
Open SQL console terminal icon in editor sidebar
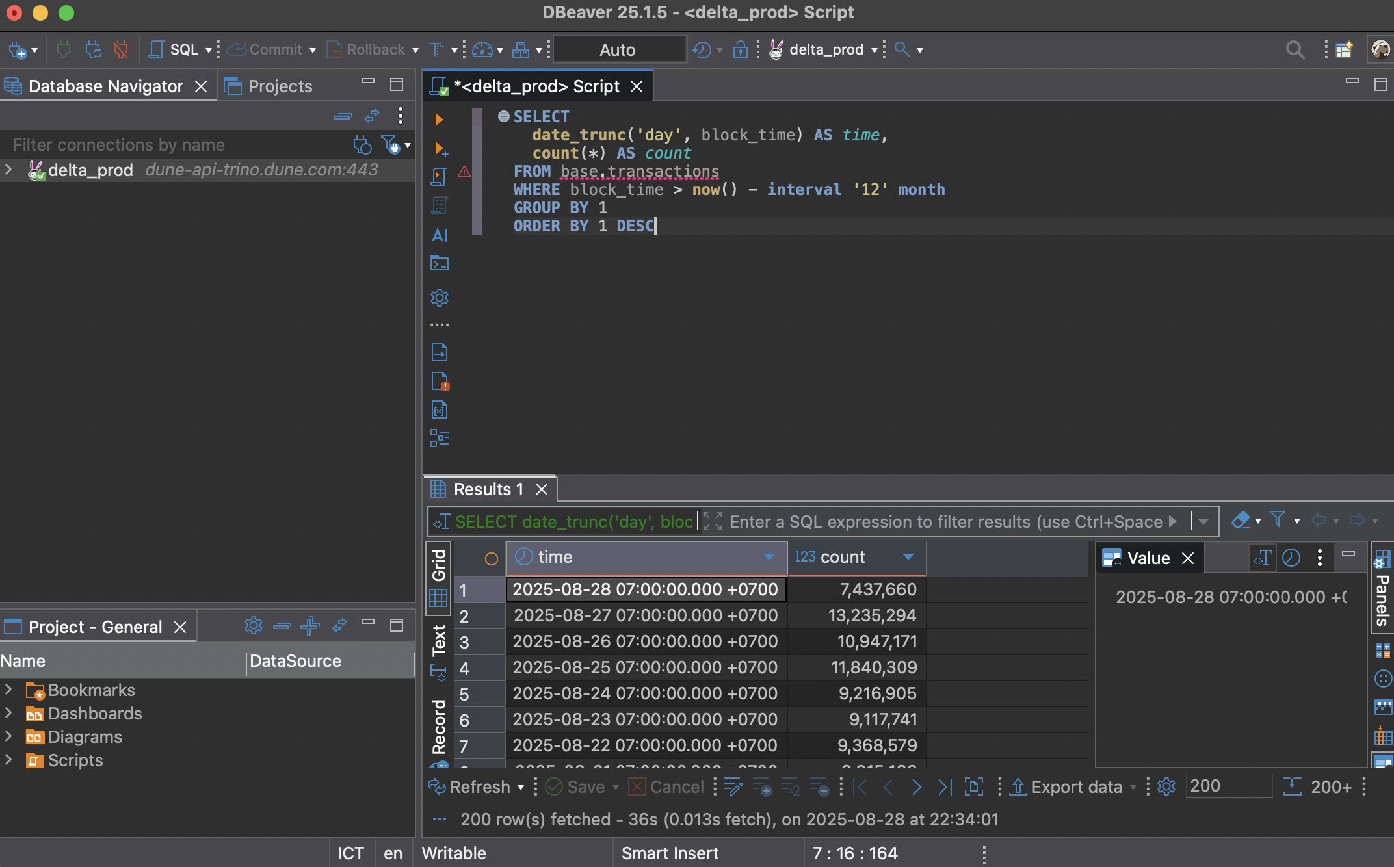pyautogui.click(x=440, y=263)
